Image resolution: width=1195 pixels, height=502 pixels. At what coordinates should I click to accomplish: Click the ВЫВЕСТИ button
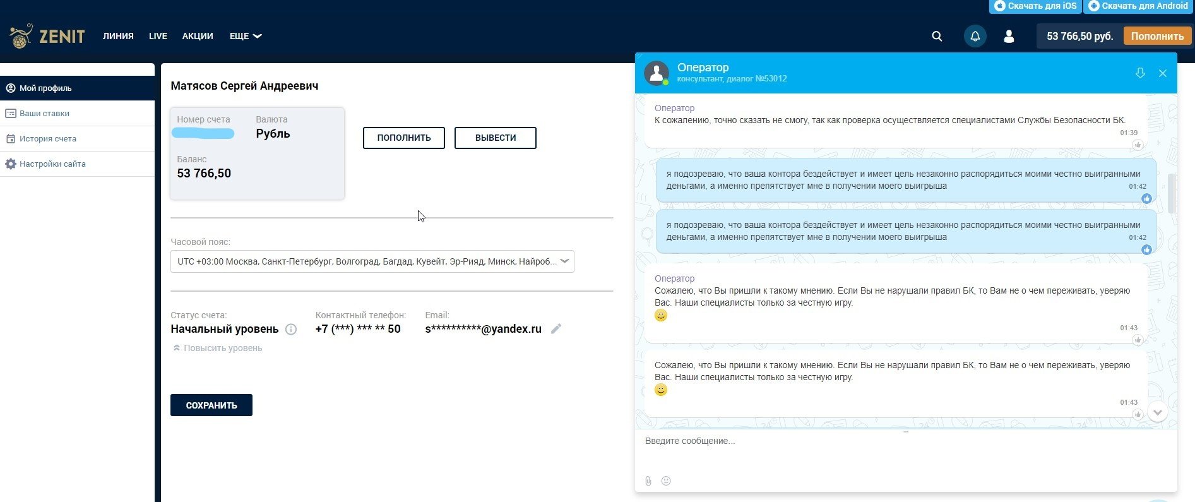point(495,138)
